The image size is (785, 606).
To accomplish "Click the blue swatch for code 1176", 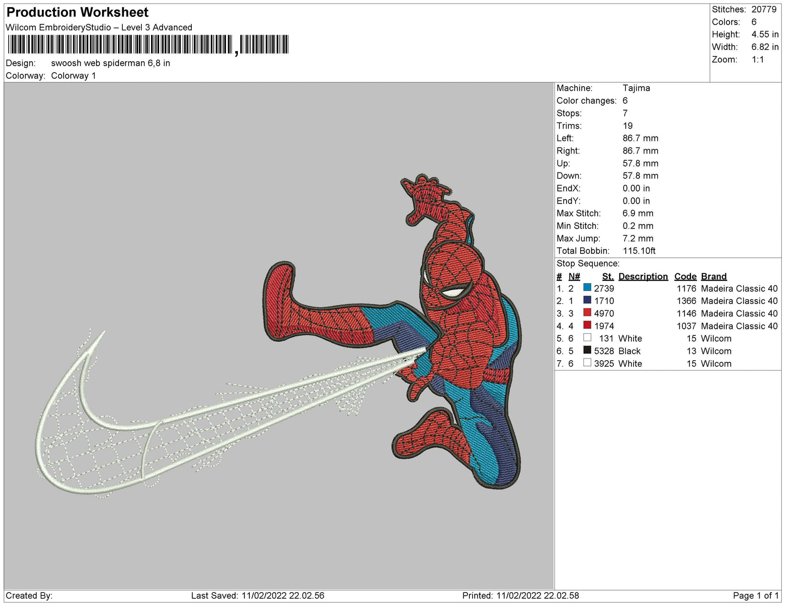I will point(587,288).
